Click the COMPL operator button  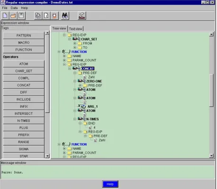[x=24, y=78]
